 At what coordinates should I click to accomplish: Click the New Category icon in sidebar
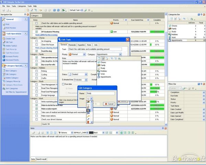(x=4, y=71)
